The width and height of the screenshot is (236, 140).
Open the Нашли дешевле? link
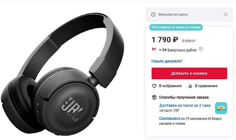(x=167, y=61)
